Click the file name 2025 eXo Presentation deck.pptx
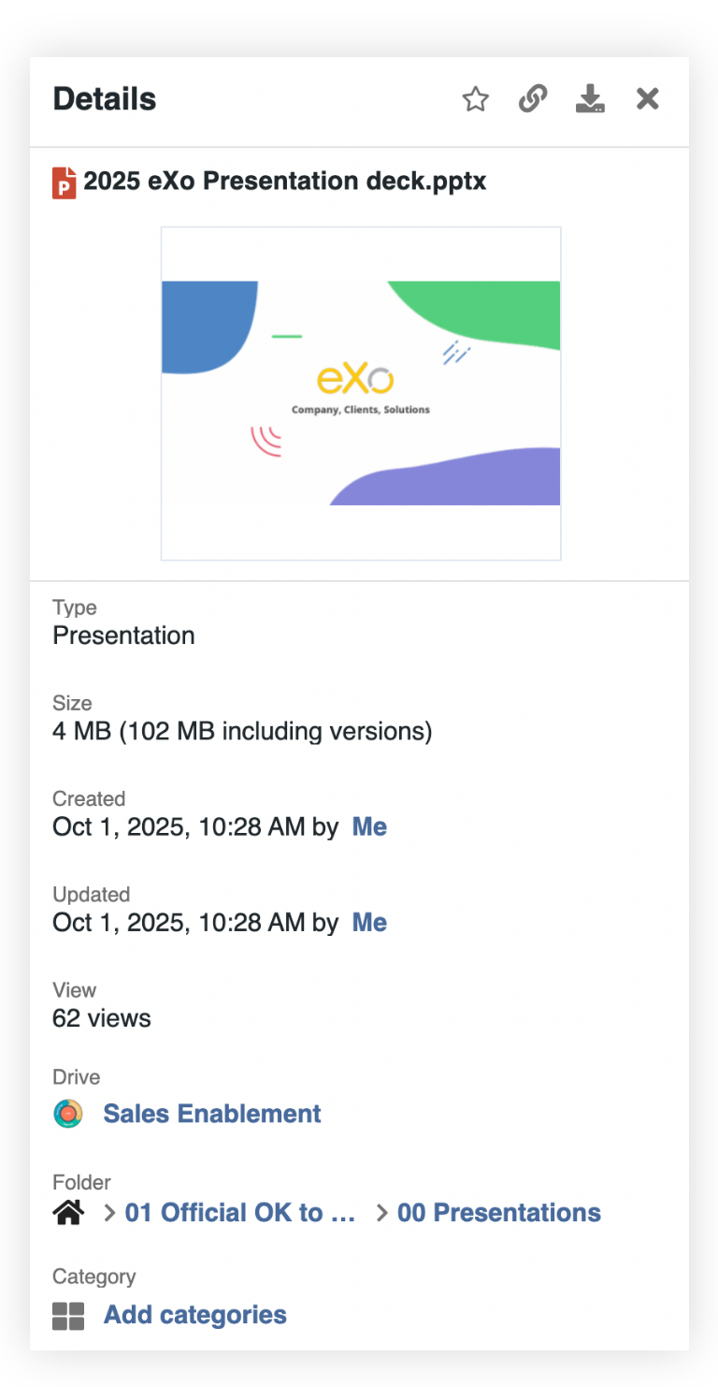The height and width of the screenshot is (1387, 718). [x=285, y=181]
